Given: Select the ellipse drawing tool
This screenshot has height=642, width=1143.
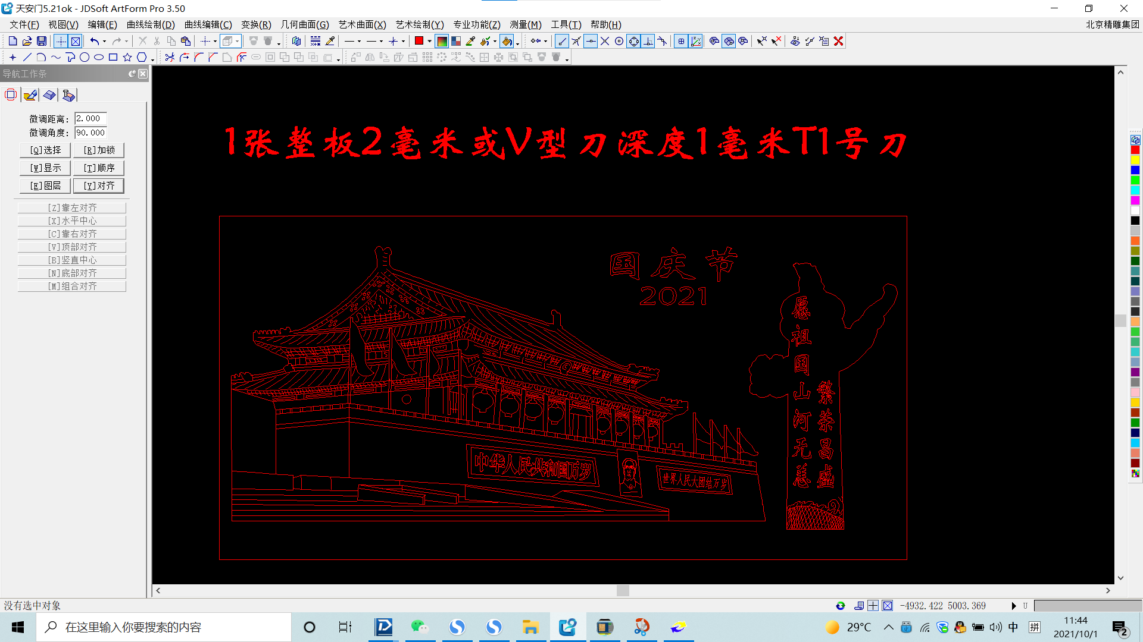Looking at the screenshot, I should (x=99, y=57).
